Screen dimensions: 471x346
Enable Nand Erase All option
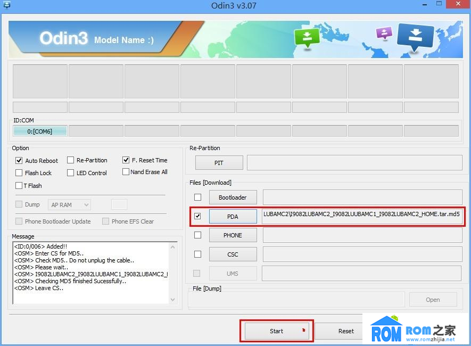pyautogui.click(x=126, y=172)
